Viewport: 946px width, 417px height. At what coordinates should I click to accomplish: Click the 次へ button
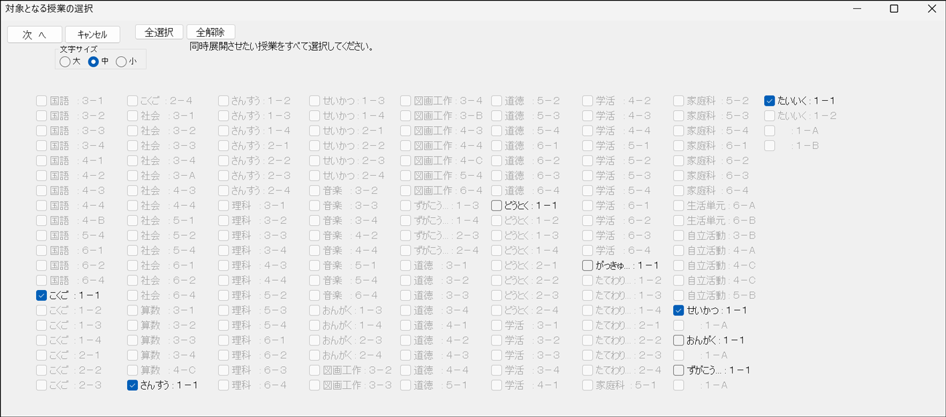click(34, 33)
